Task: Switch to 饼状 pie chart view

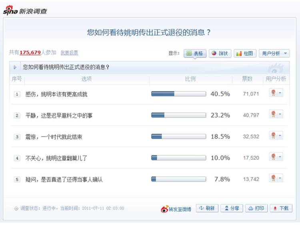Action: (220, 53)
